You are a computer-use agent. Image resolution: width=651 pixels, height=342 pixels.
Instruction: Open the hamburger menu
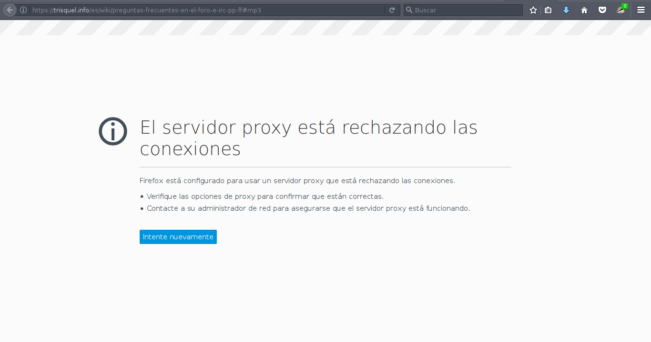coord(641,10)
